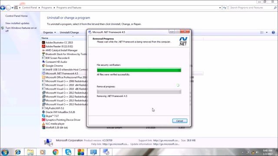This screenshot has width=278, height=156.
Task: Select Oracle VM VirtualBox 5.0.26 entry
Action: [60, 112]
